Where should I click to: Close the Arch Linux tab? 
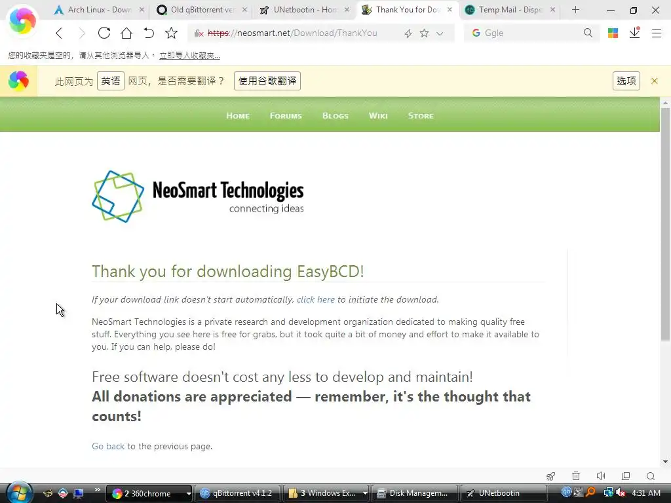tap(142, 9)
